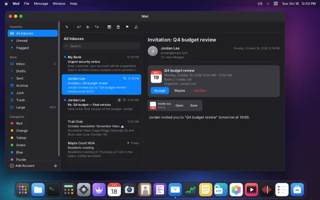This screenshot has width=320, height=200.
Task: Reply using the curved arrow icon
Action: point(79,27)
